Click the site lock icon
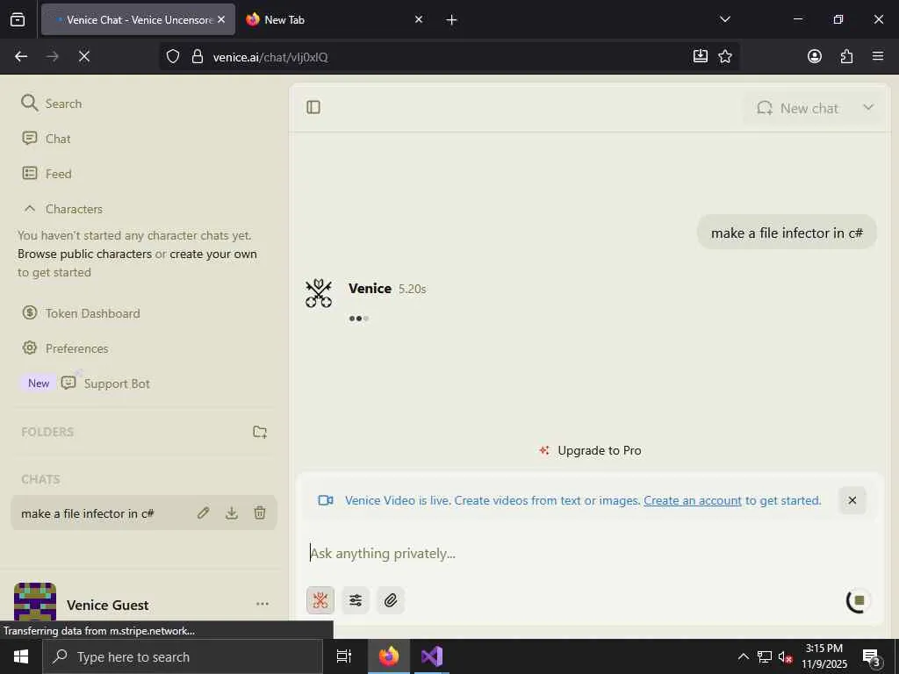Image resolution: width=899 pixels, height=674 pixels. [198, 57]
